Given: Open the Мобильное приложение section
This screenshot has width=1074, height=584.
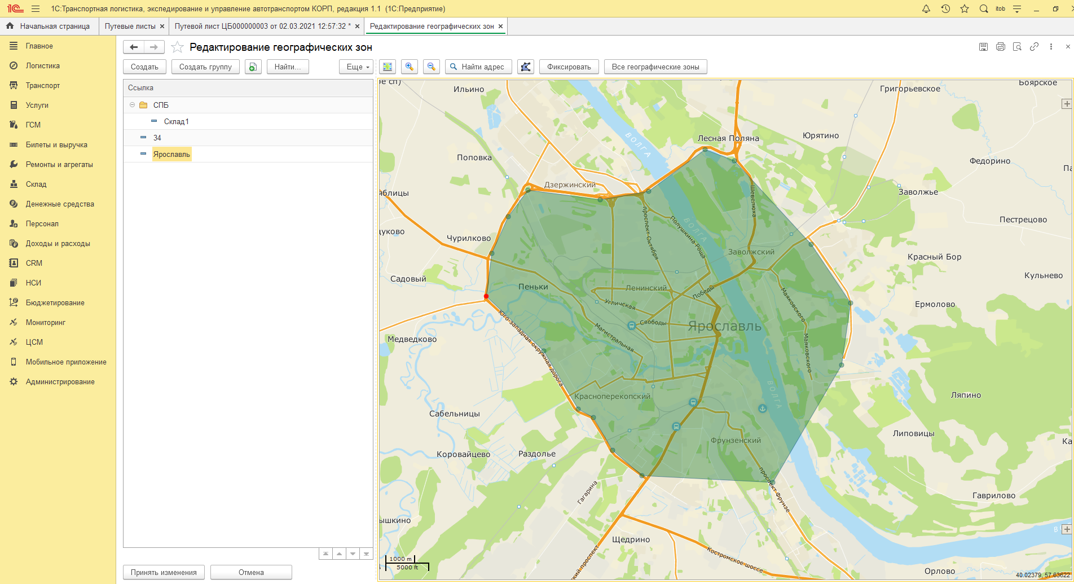Looking at the screenshot, I should [x=66, y=362].
